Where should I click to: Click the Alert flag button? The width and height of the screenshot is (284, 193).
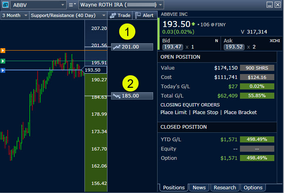pyautogui.click(x=144, y=15)
